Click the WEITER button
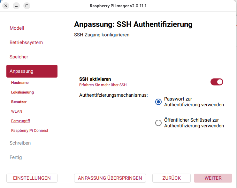237x188 pixels. click(x=213, y=178)
